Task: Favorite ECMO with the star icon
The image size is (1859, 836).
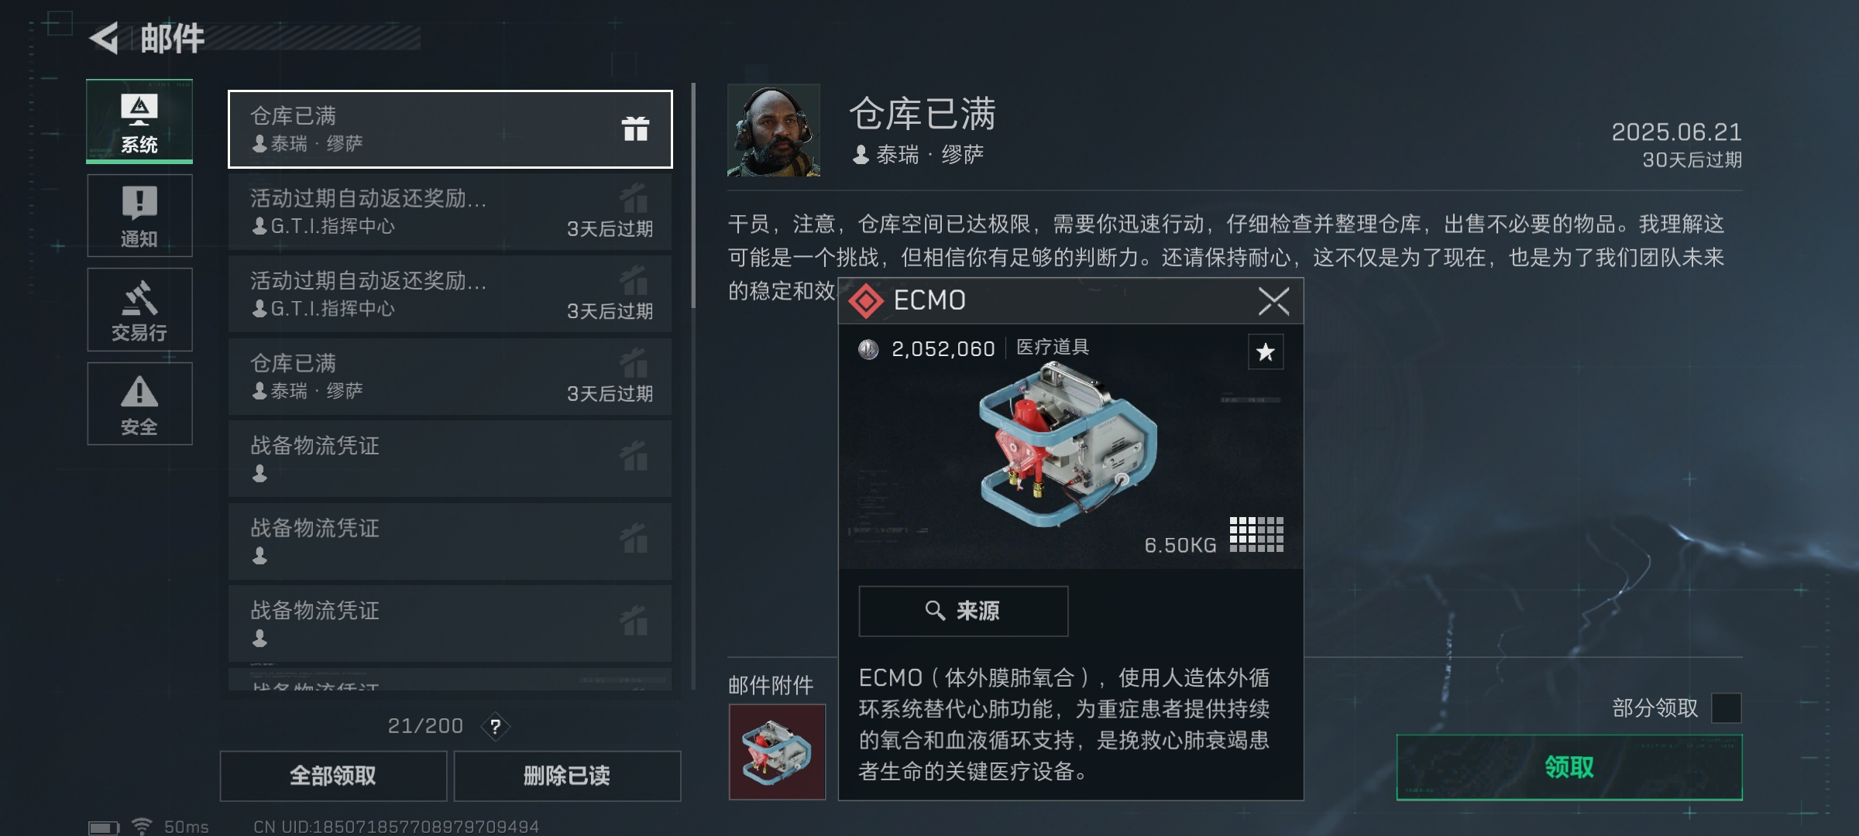Action: tap(1266, 352)
